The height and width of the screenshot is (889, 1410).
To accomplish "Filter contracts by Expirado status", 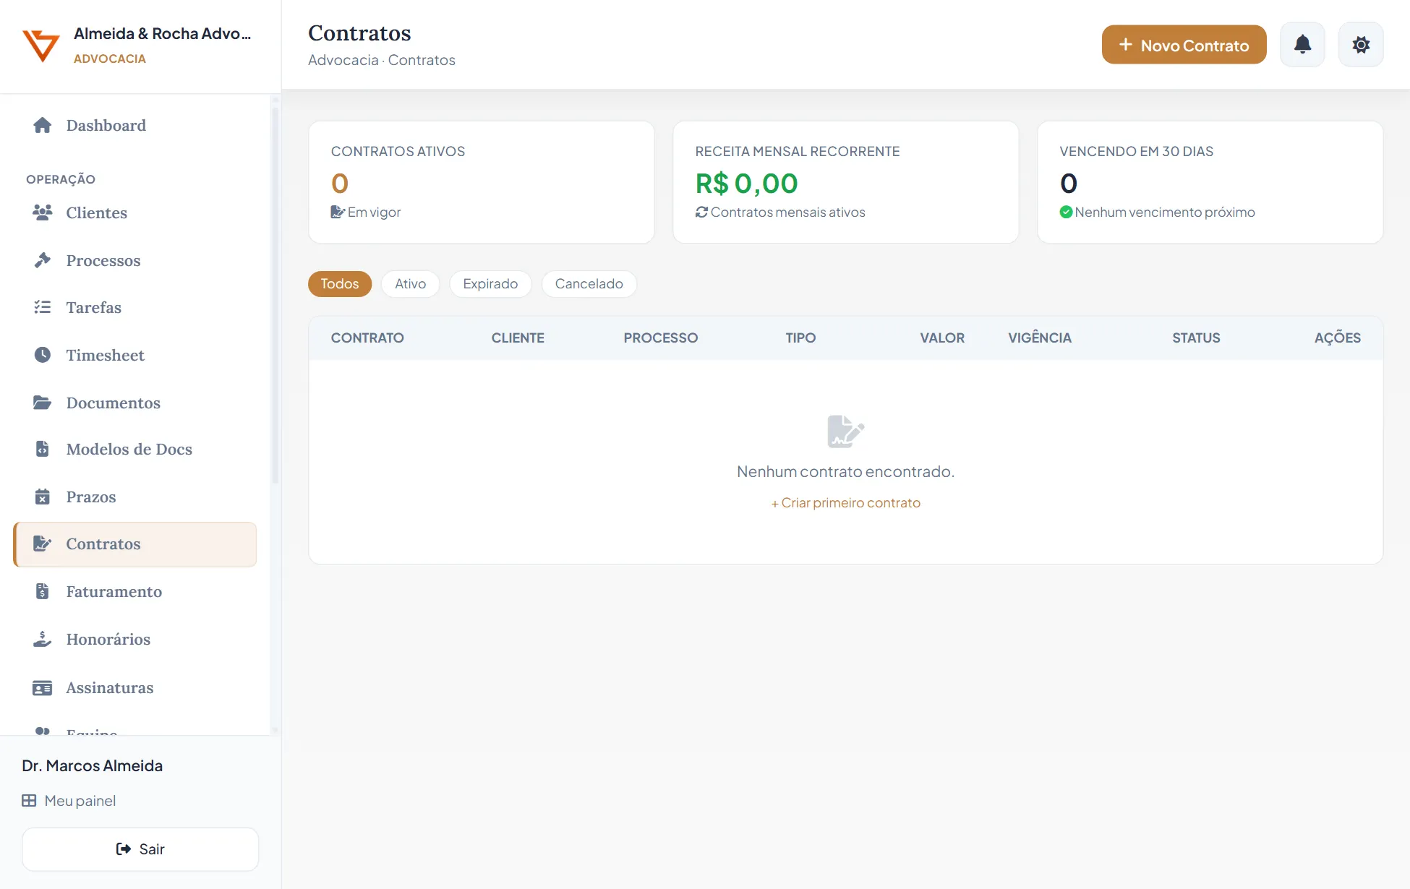I will (x=490, y=284).
